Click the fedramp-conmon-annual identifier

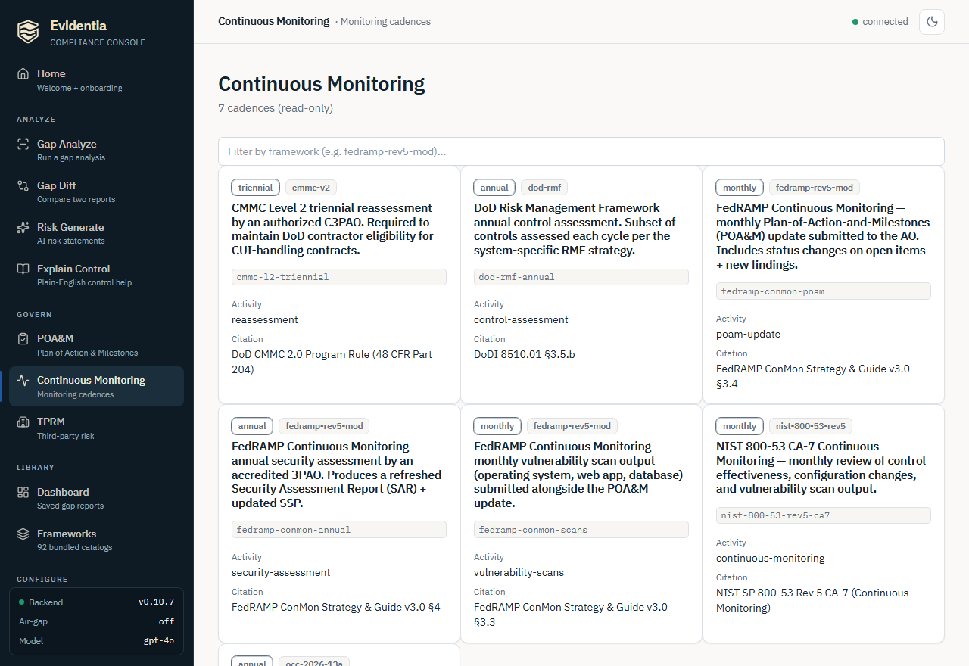point(339,530)
